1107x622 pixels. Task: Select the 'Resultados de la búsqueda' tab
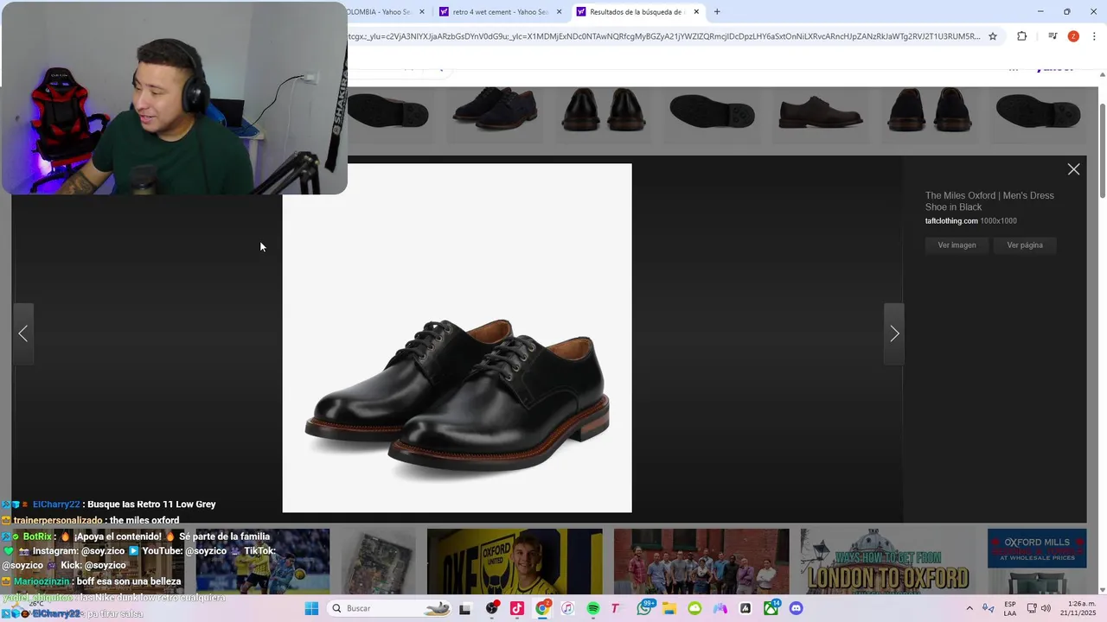click(636, 12)
